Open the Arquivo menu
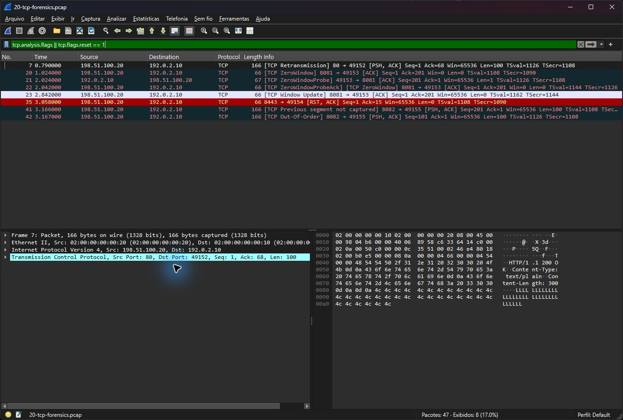This screenshot has height=420, width=623. 15,19
